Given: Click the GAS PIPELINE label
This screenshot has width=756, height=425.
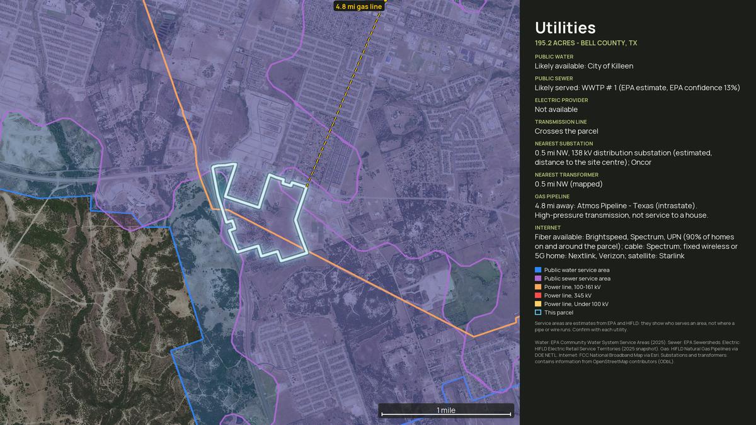Looking at the screenshot, I should pos(552,196).
